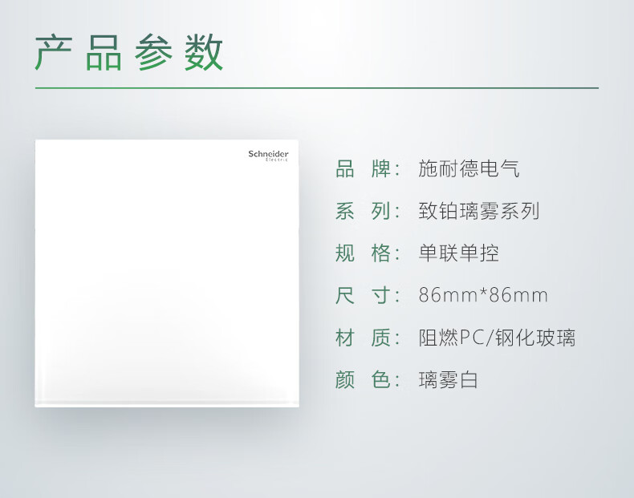Click the white switch panel image
Viewport: 634px width, 498px height.
coord(167,273)
